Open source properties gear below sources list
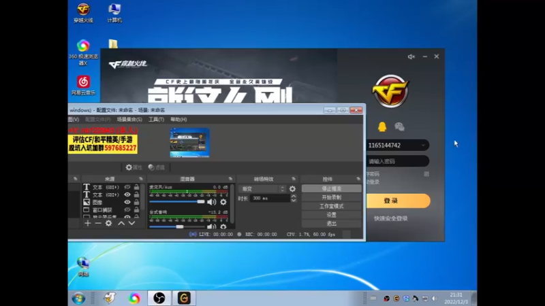Image resolution: width=545 pixels, height=306 pixels. (108, 224)
